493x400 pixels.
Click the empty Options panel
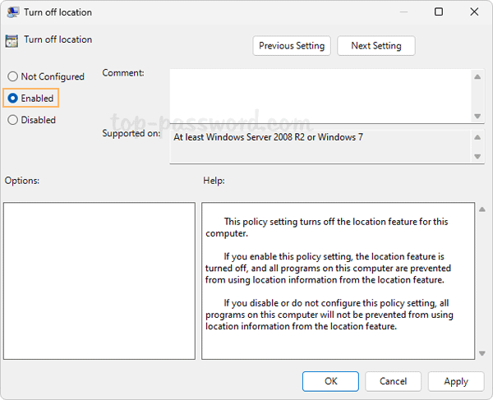tap(99, 280)
